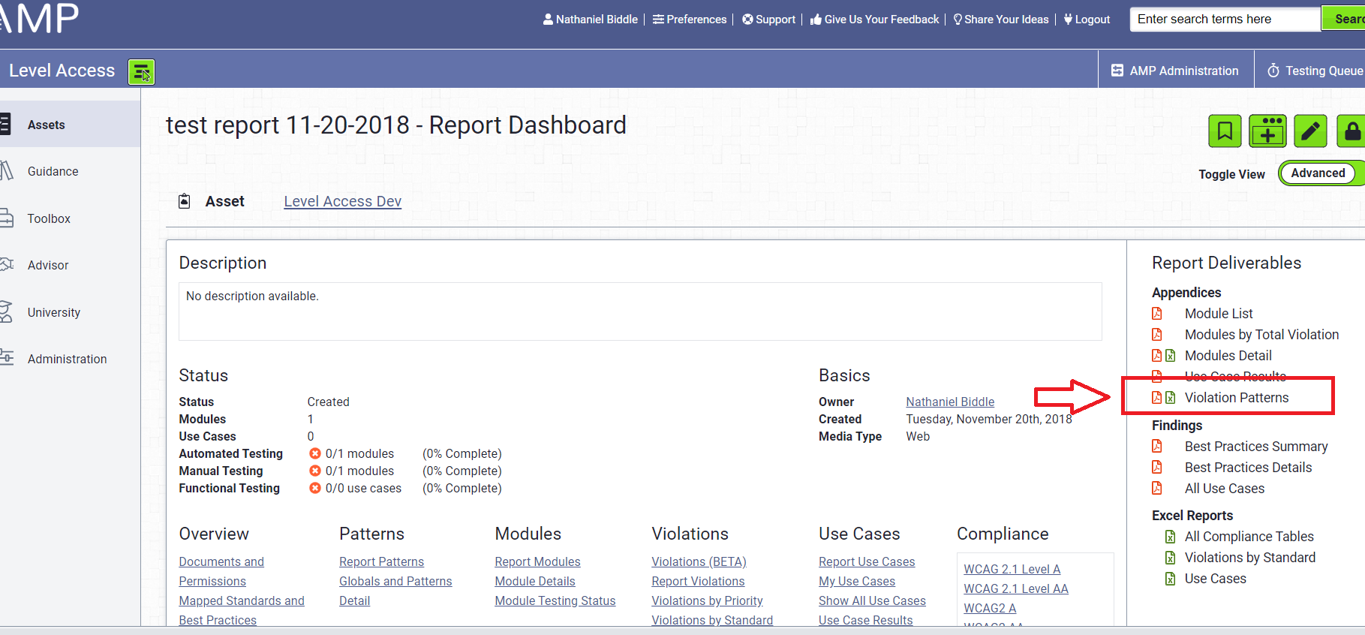
Task: Click Excel icon for Violations by Standard report
Action: [x=1170, y=558]
